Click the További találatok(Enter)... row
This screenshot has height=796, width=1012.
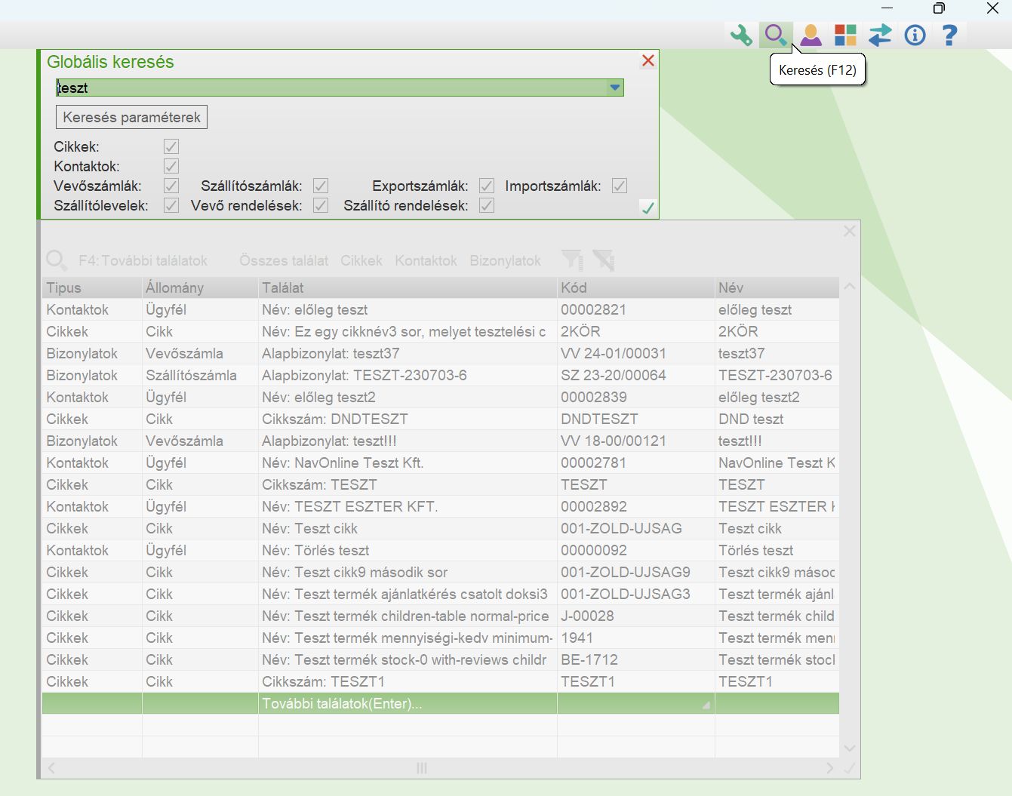pyautogui.click(x=342, y=704)
